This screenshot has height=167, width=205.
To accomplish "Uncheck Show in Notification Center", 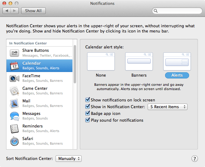I will 88,107.
